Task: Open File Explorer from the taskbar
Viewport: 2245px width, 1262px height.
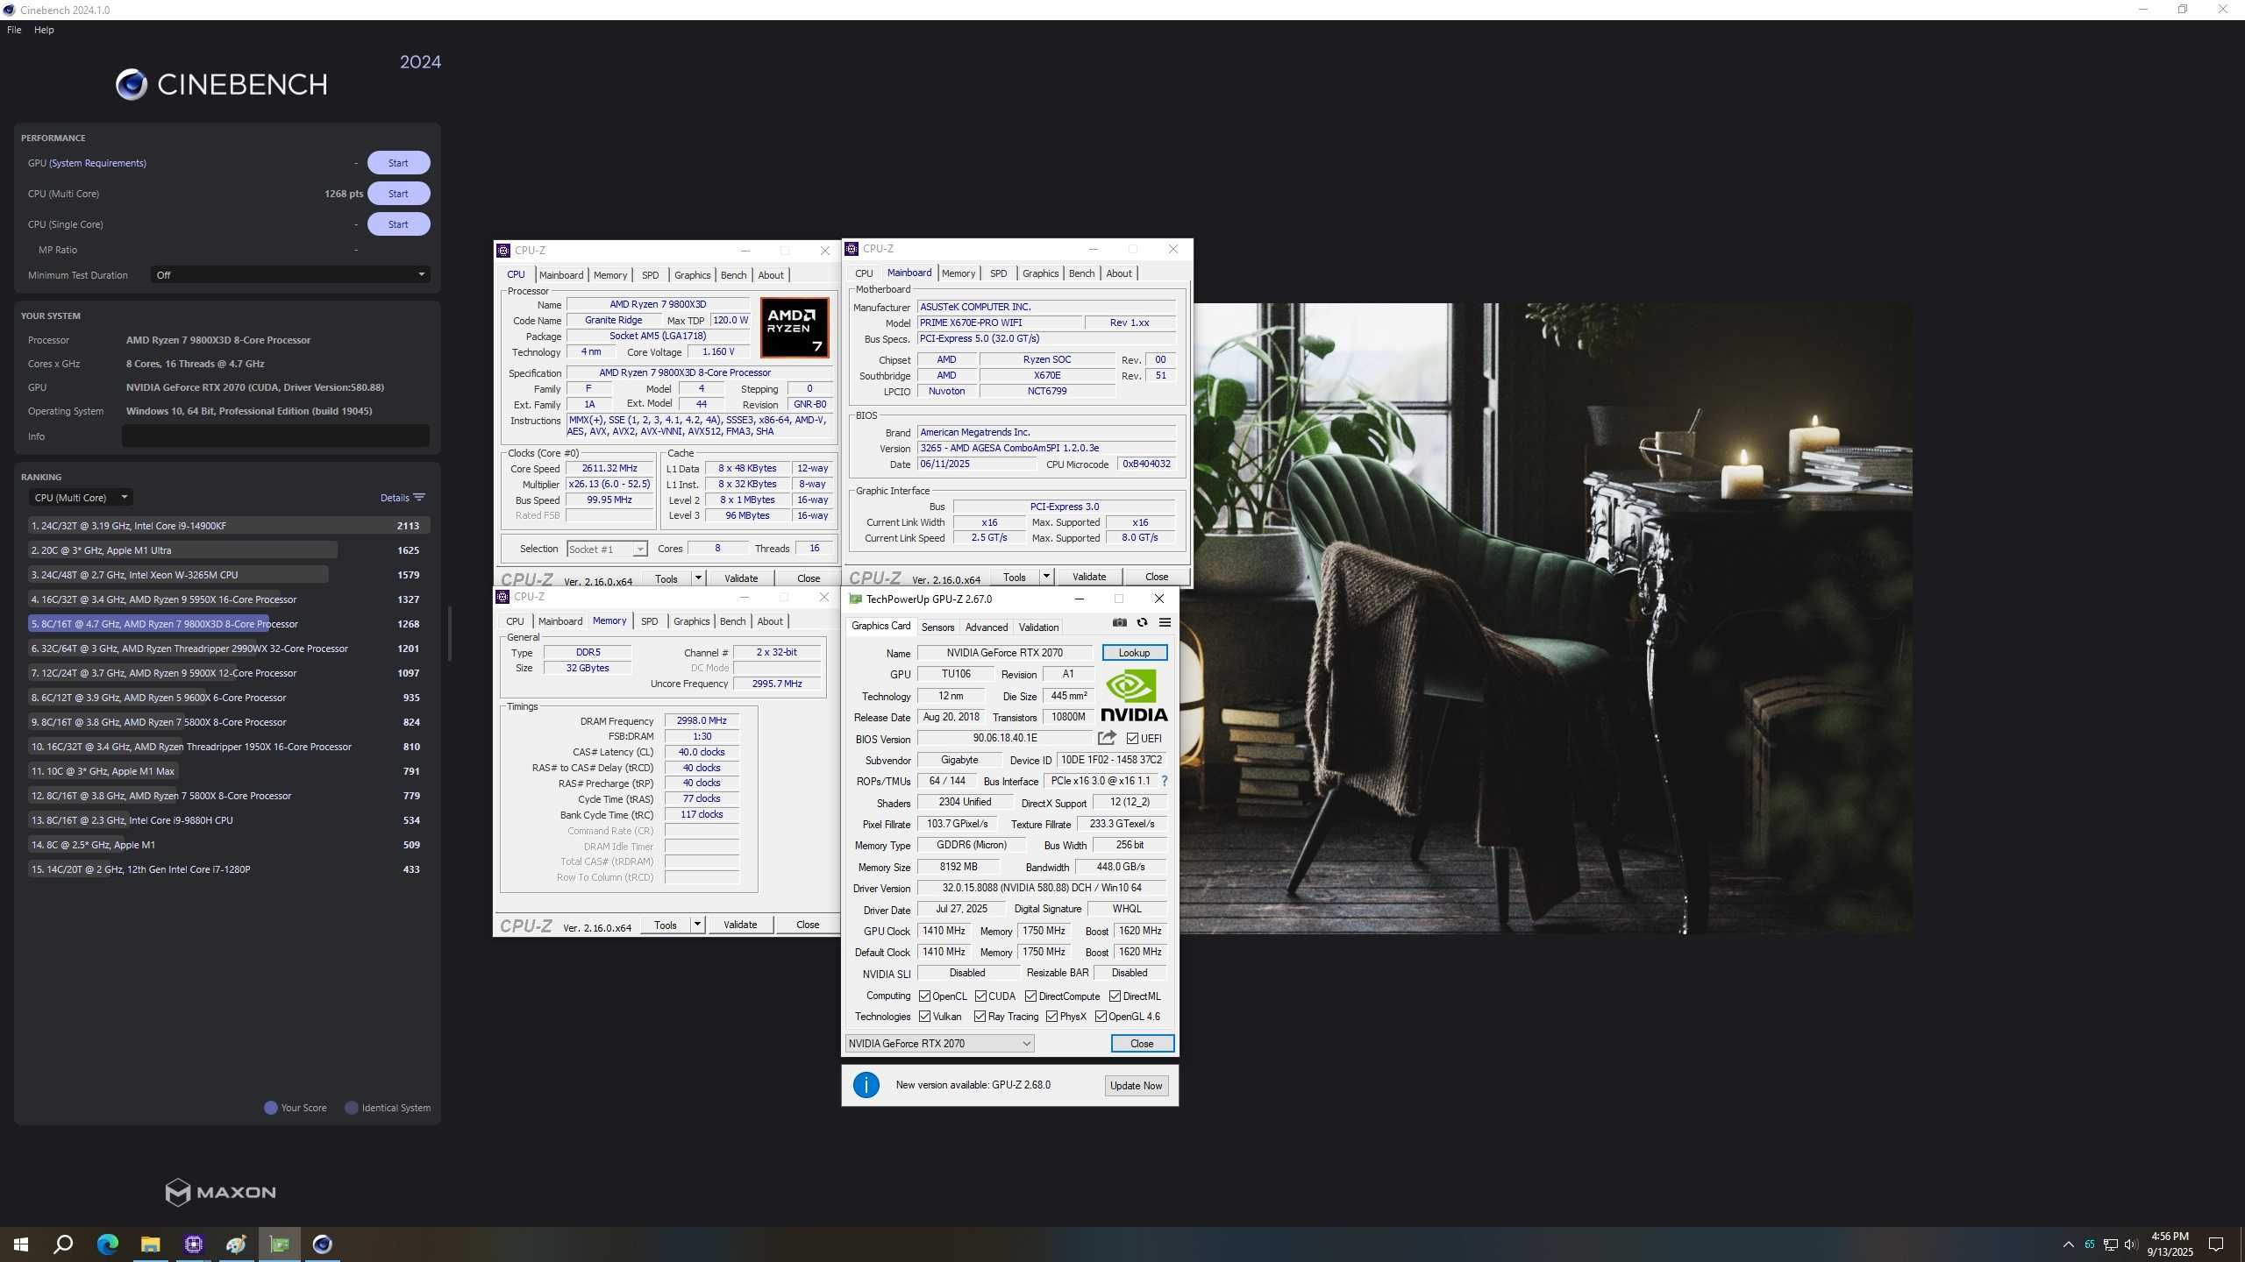Action: pos(151,1244)
